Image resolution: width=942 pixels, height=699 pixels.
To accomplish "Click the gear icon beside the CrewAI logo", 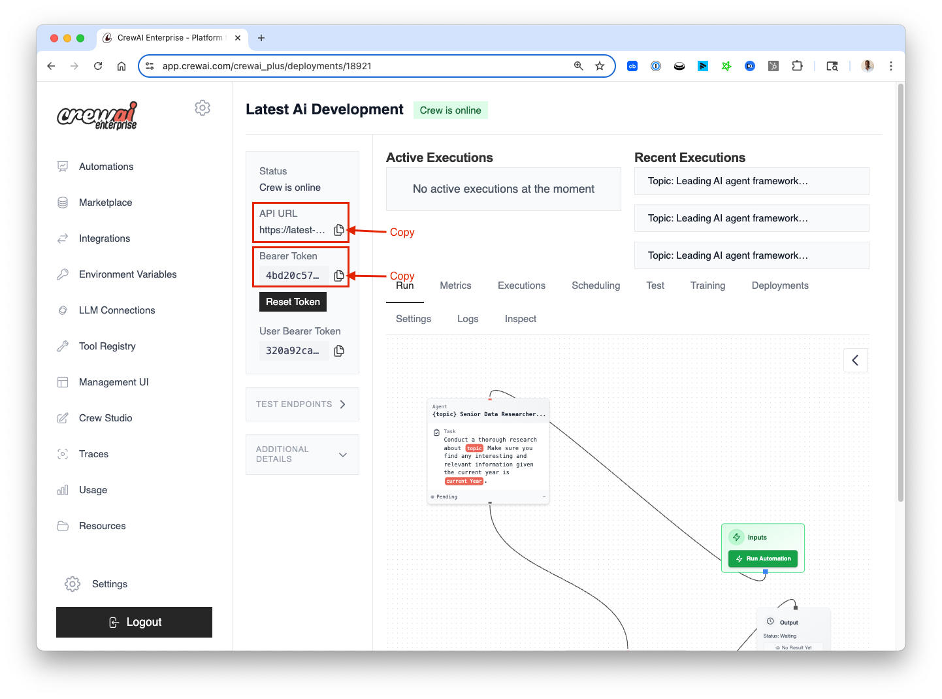I will coord(203,108).
